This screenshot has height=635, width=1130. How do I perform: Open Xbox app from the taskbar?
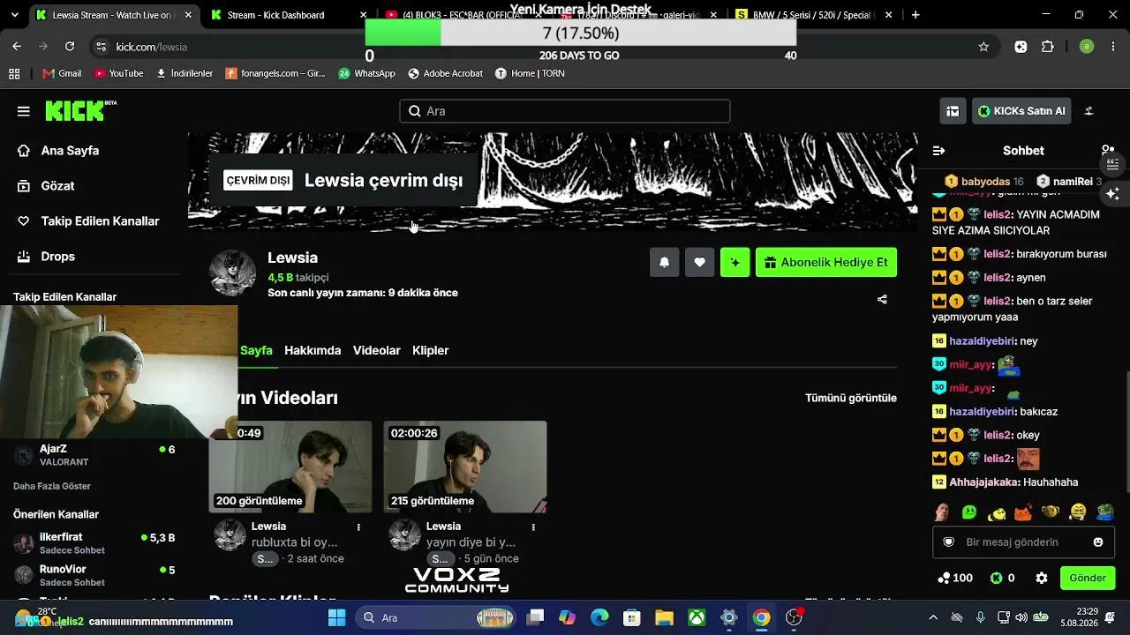click(697, 617)
